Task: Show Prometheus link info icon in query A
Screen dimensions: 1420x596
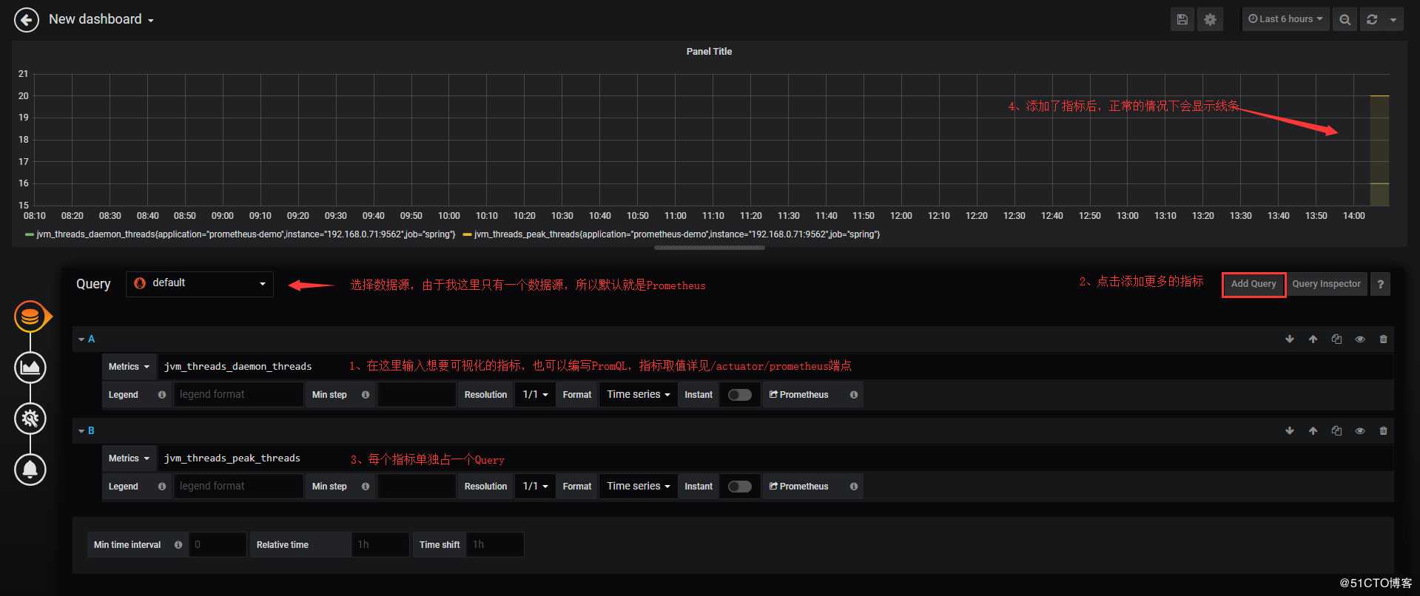Action: [854, 395]
